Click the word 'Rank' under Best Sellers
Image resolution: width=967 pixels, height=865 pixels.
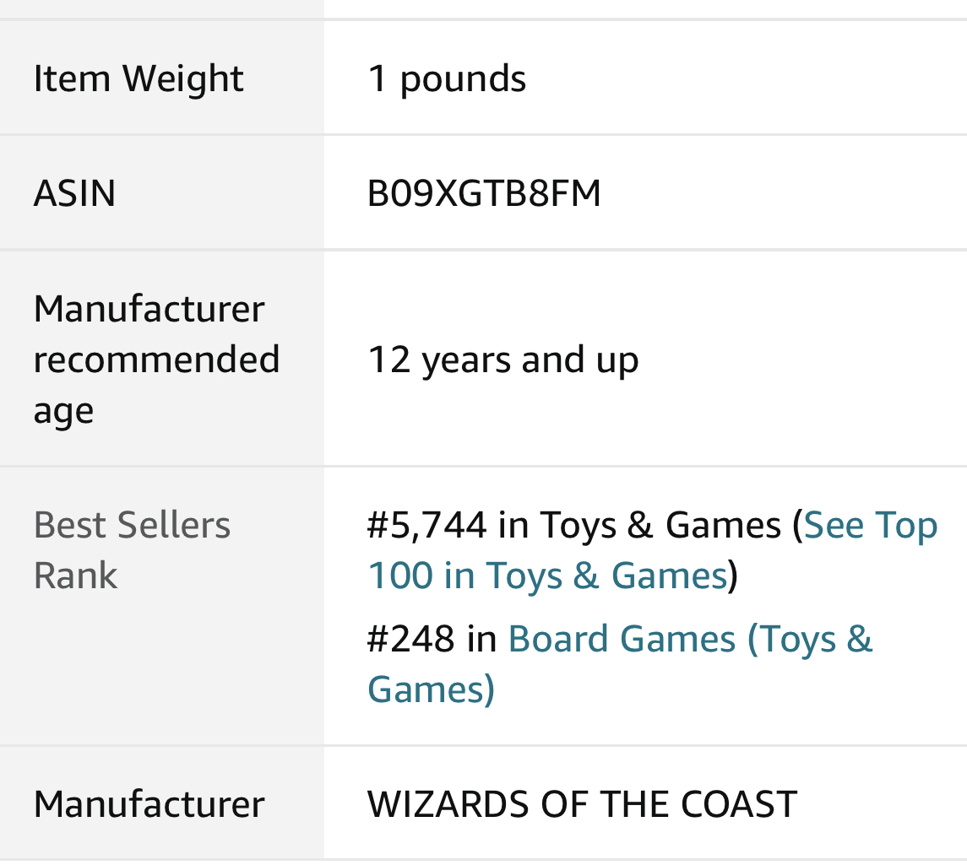coord(75,576)
